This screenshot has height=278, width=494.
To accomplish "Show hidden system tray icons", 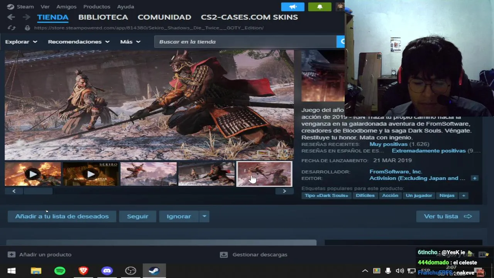I will coord(365,271).
